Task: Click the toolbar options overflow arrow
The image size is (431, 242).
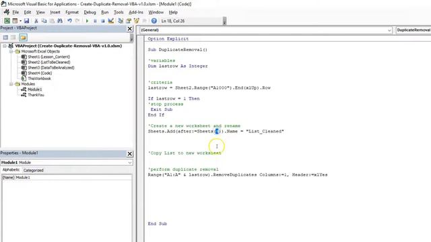Action: 224,22
